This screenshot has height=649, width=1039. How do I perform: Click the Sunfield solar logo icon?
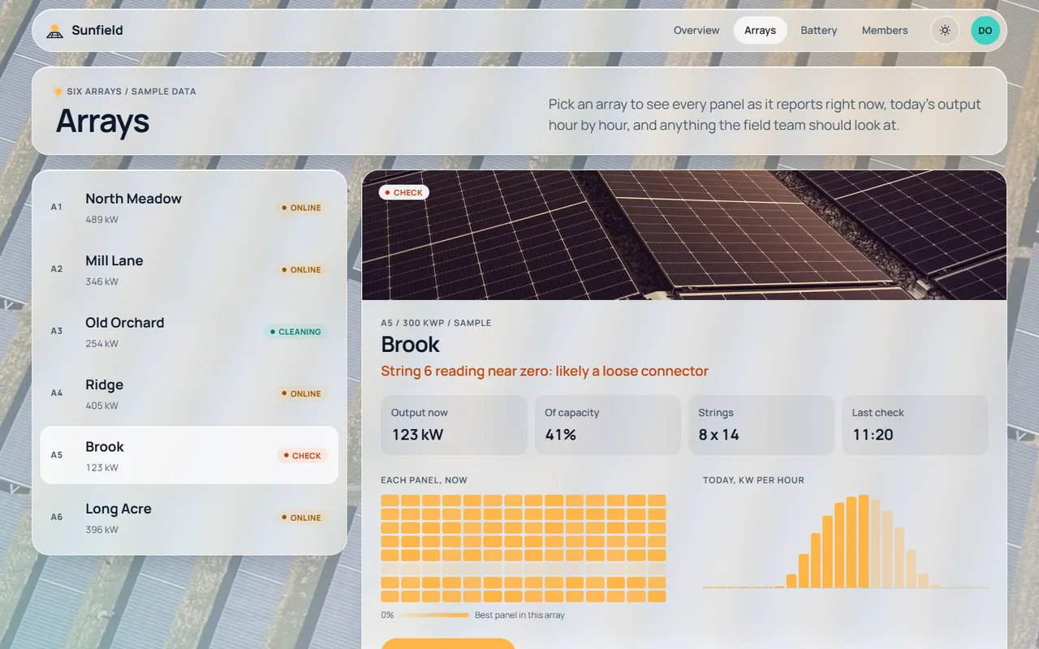(54, 31)
